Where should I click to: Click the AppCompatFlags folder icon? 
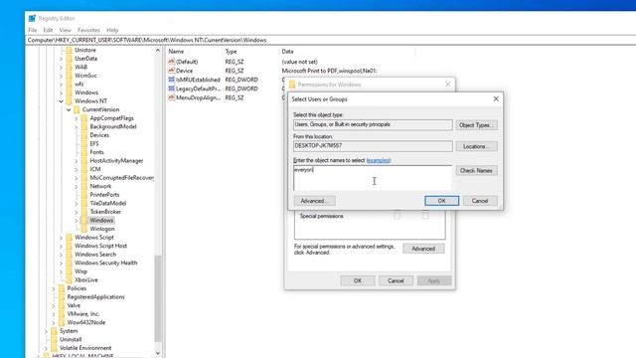coord(84,118)
